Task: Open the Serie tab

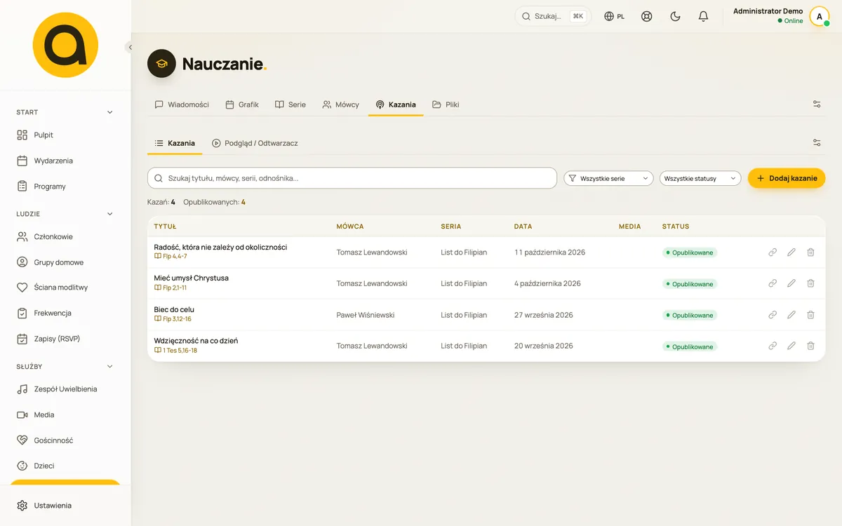Action: (290, 104)
